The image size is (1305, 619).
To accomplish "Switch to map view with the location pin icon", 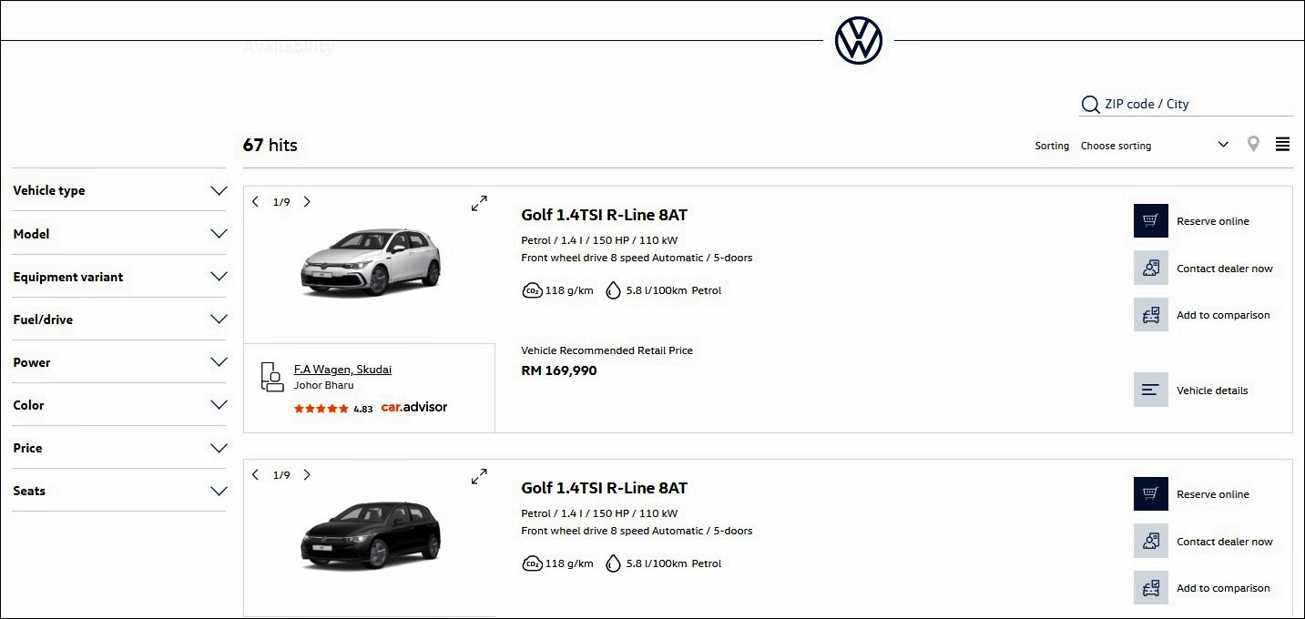I will coord(1253,145).
